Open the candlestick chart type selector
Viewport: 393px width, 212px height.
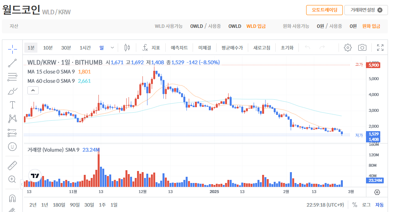coord(127,48)
